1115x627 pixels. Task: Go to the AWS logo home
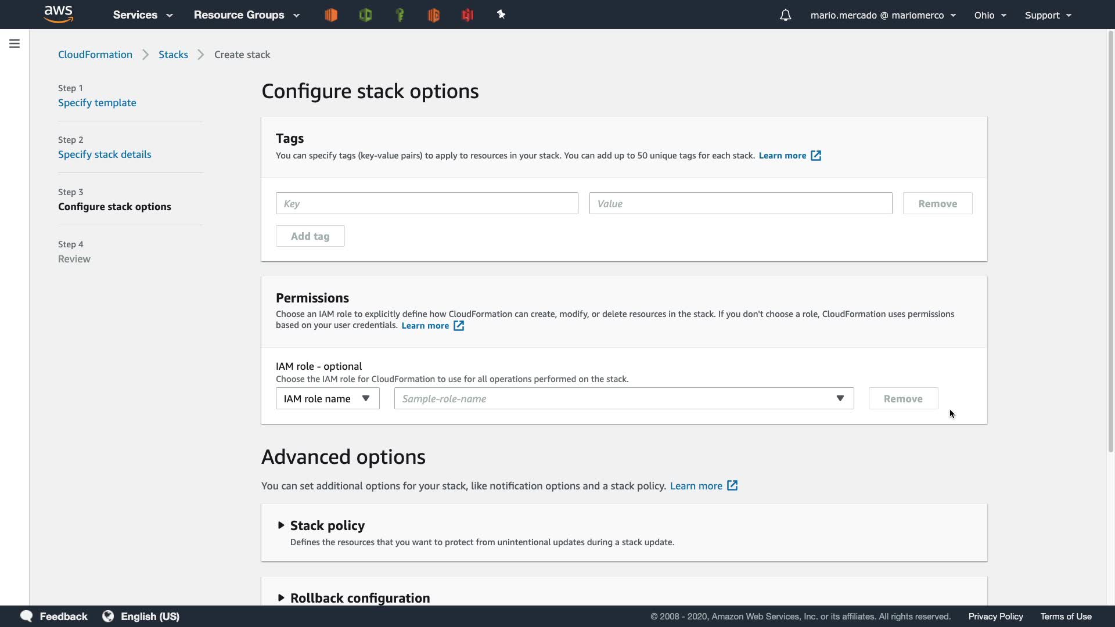[x=59, y=14]
